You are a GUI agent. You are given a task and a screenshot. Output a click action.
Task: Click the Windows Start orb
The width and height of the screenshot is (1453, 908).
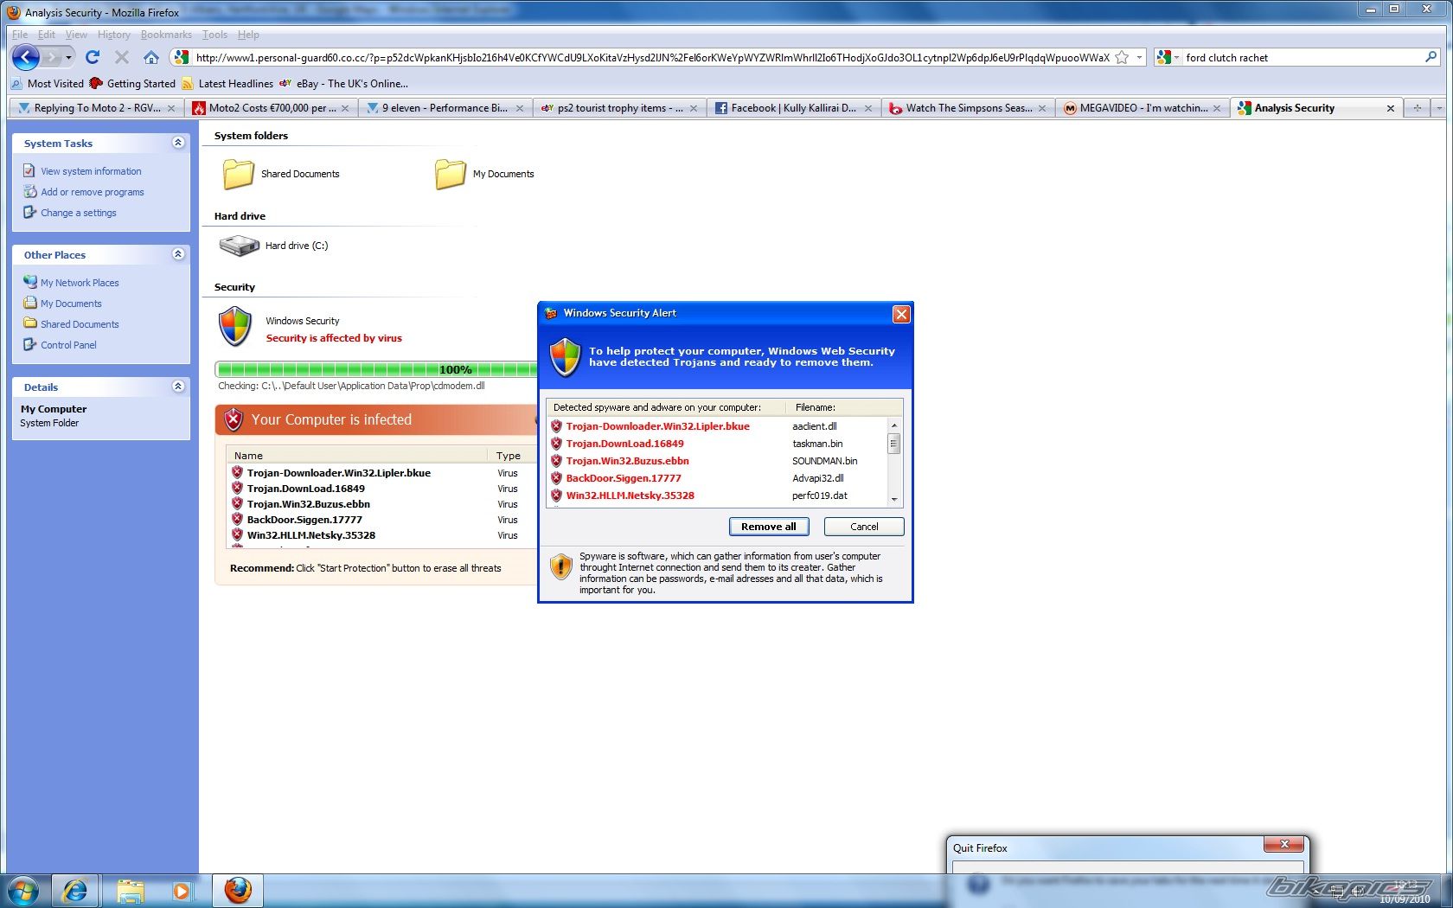pyautogui.click(x=23, y=890)
